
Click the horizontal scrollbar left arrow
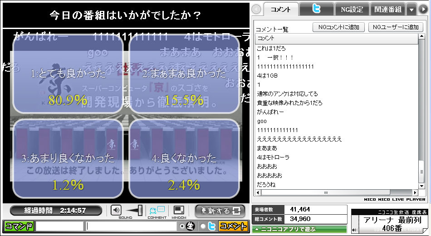point(258,192)
